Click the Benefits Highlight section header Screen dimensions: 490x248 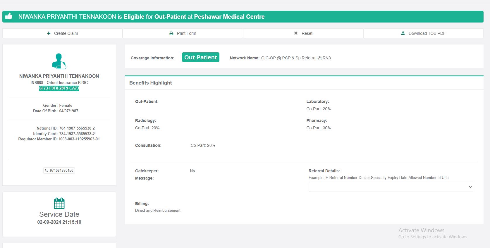coord(150,83)
